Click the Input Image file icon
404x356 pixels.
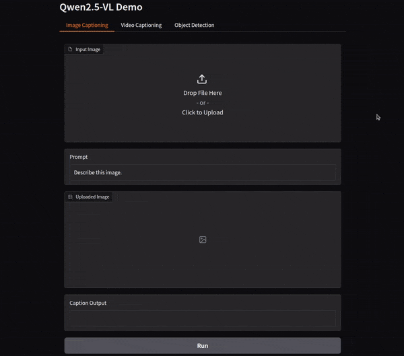(70, 49)
